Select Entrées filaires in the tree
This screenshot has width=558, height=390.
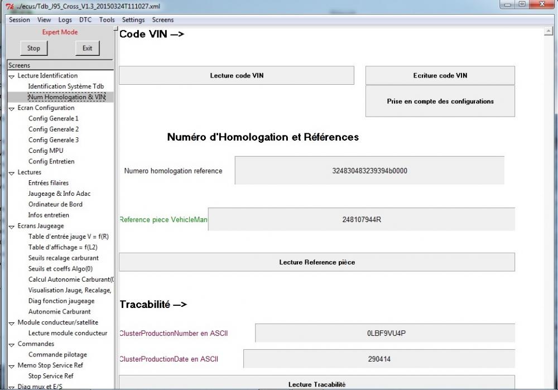pyautogui.click(x=49, y=183)
